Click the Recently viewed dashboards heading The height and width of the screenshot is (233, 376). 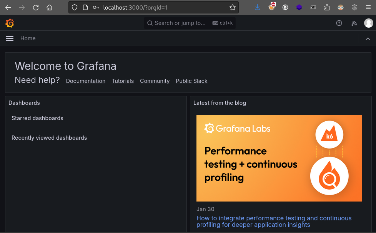point(49,138)
